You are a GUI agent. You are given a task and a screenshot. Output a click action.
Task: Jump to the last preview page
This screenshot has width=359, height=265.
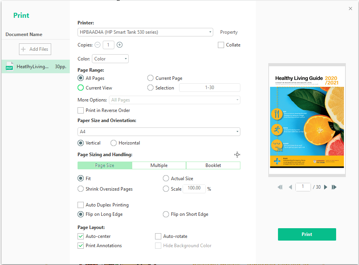point(334,187)
